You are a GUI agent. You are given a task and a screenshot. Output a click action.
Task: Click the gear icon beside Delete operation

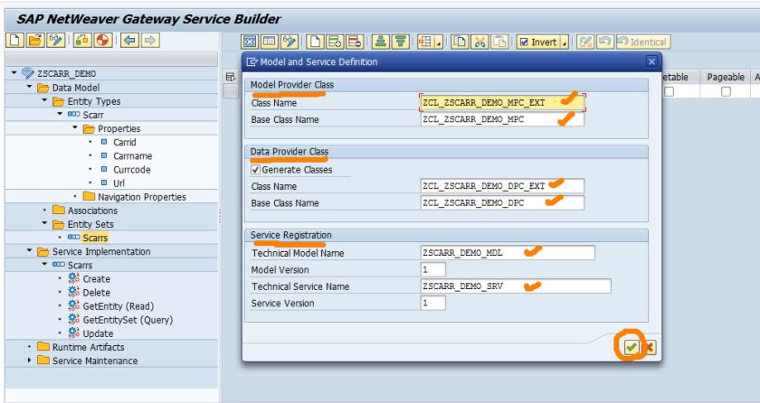(73, 292)
